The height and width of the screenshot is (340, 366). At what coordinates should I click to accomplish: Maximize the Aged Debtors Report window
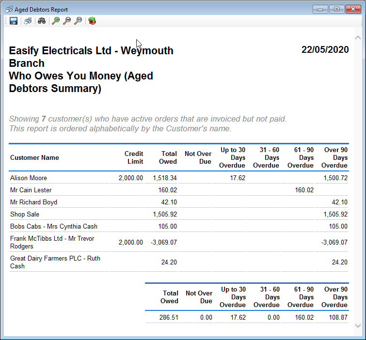pyautogui.click(x=337, y=9)
